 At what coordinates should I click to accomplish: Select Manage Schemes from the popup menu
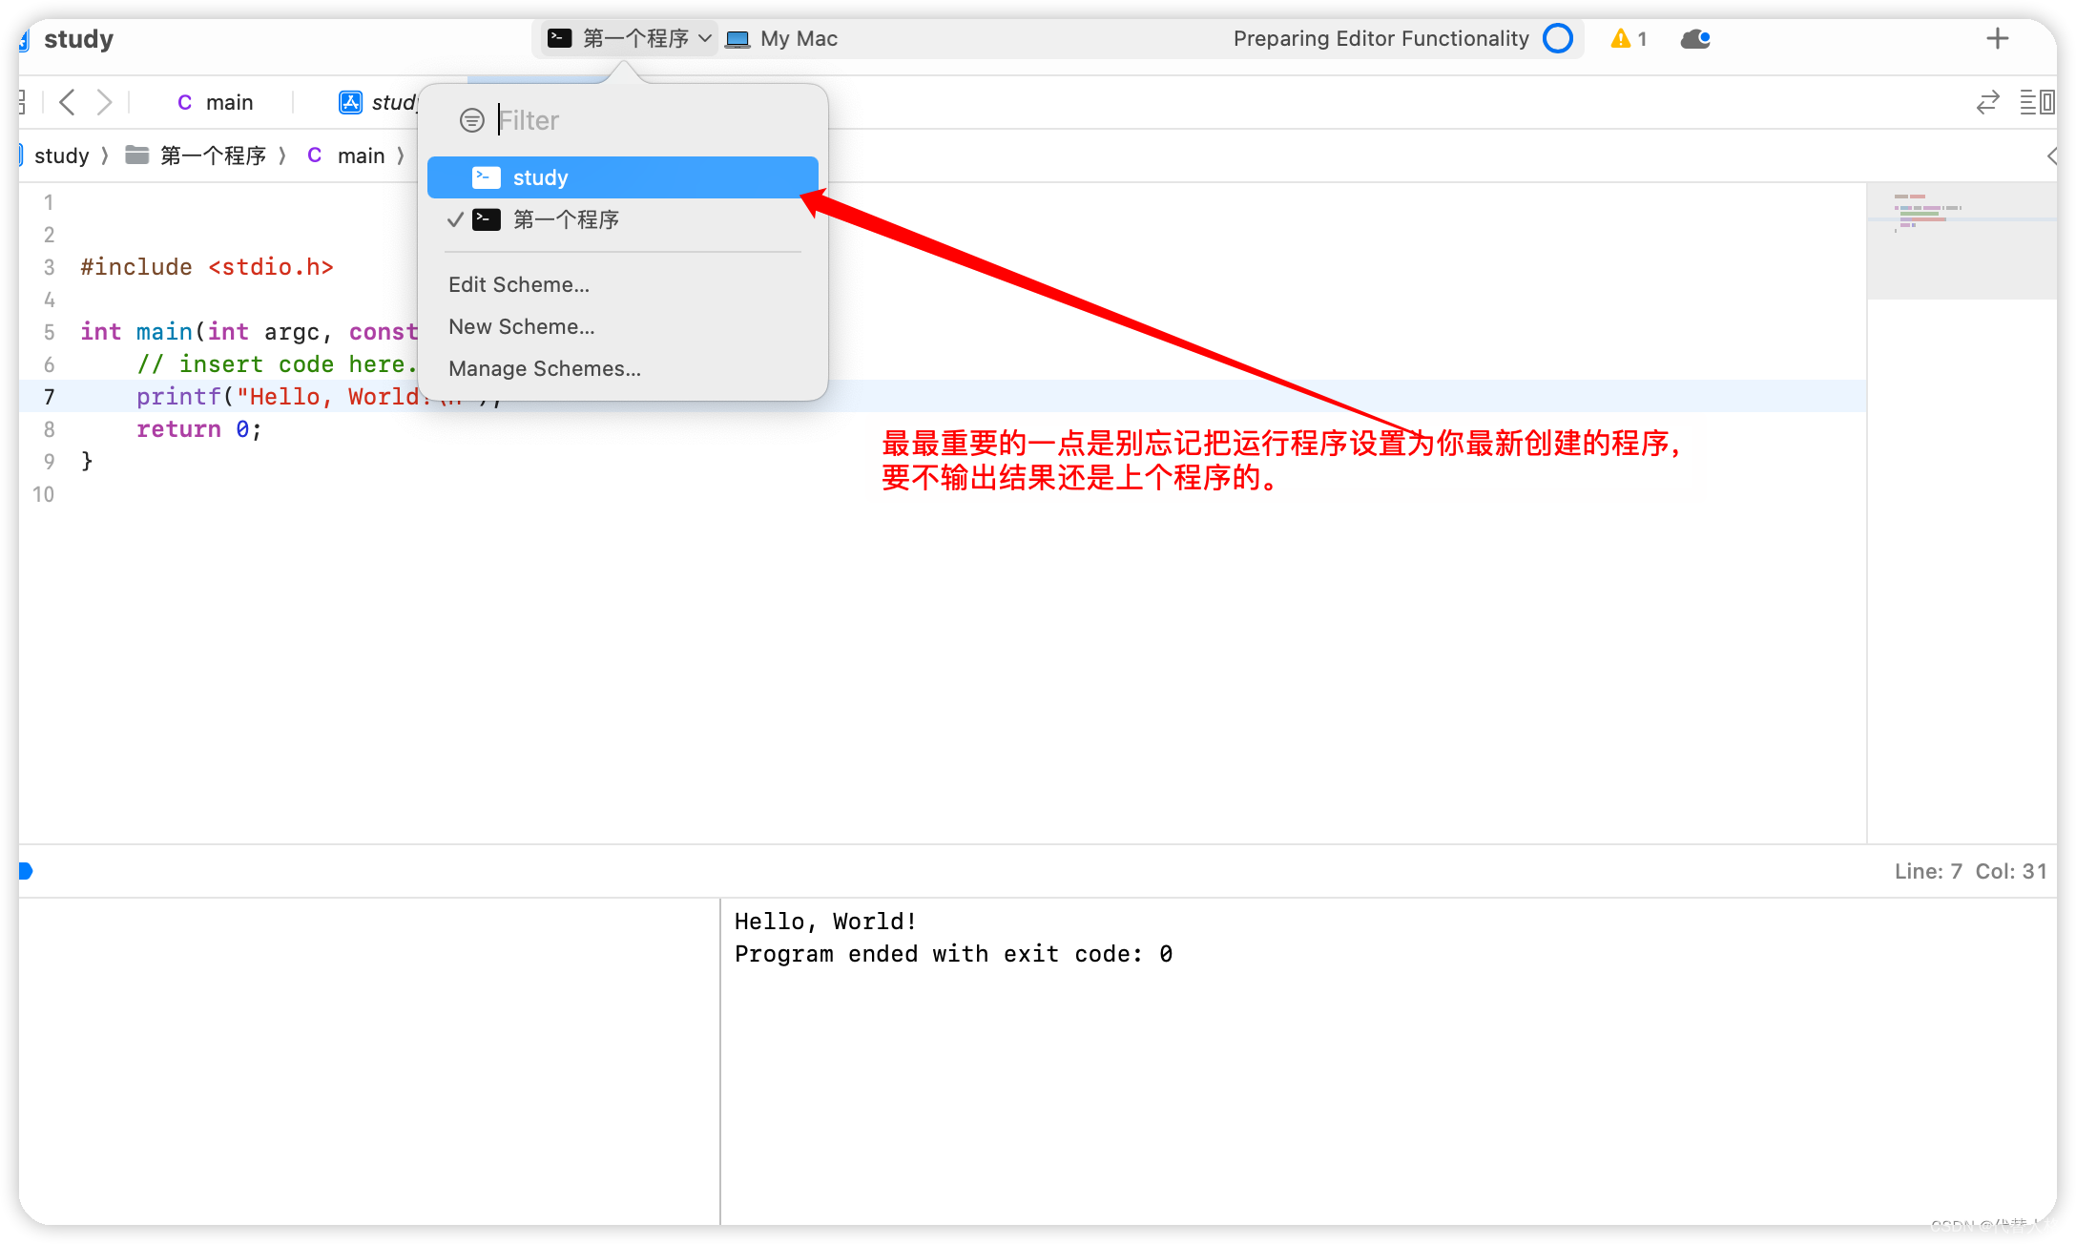coord(544,368)
